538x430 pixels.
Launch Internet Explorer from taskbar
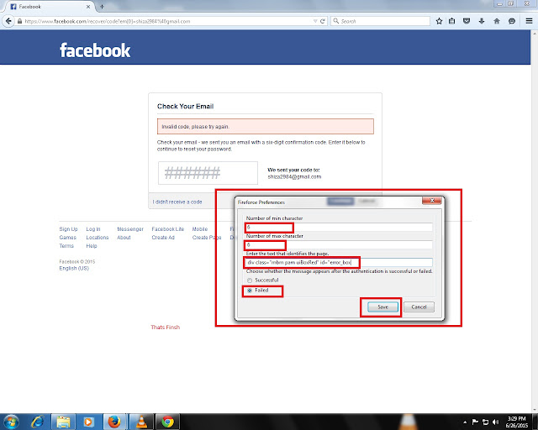tap(37, 422)
